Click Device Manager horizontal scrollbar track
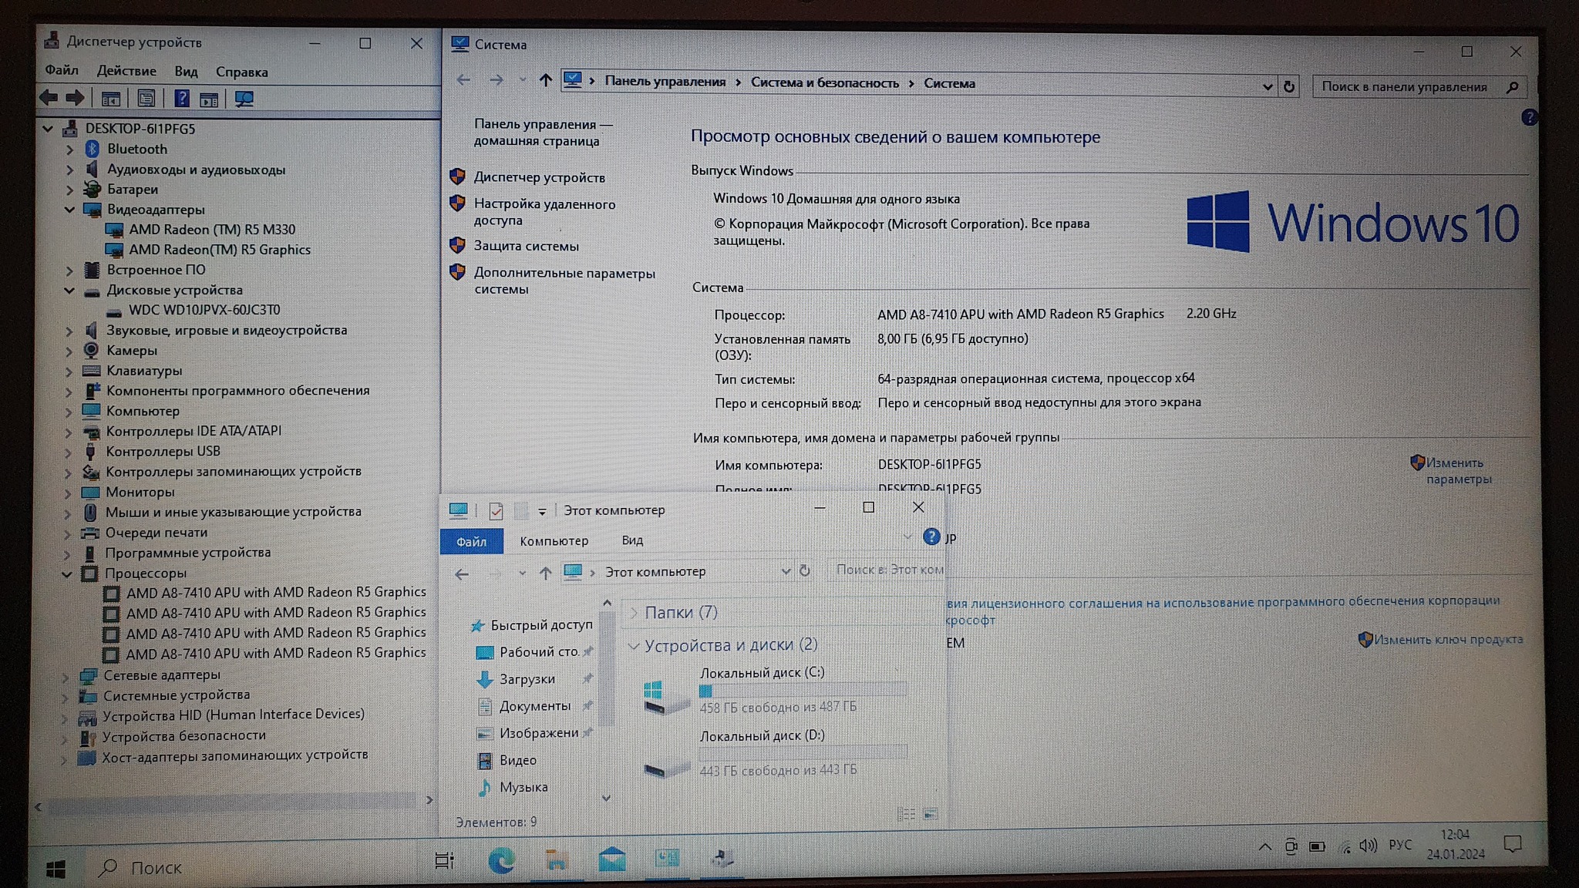 point(231,804)
